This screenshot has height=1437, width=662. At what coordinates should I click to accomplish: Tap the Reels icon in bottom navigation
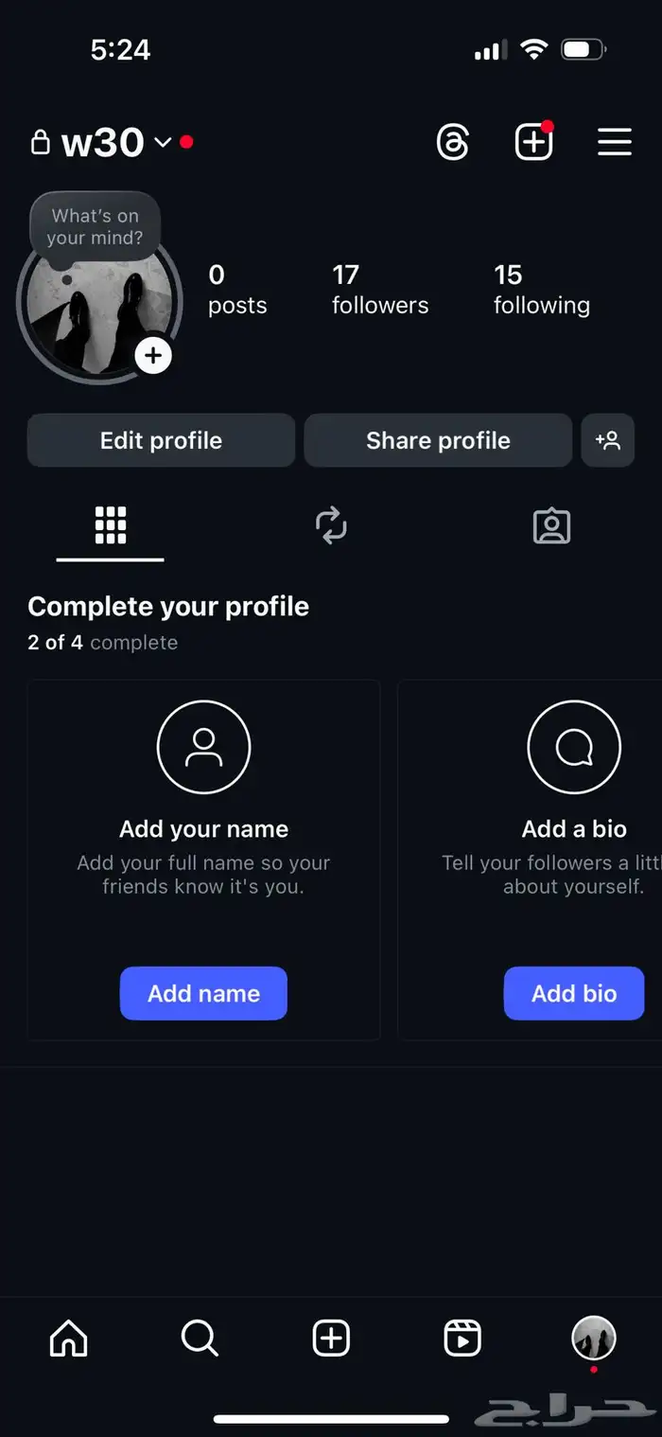tap(462, 1339)
